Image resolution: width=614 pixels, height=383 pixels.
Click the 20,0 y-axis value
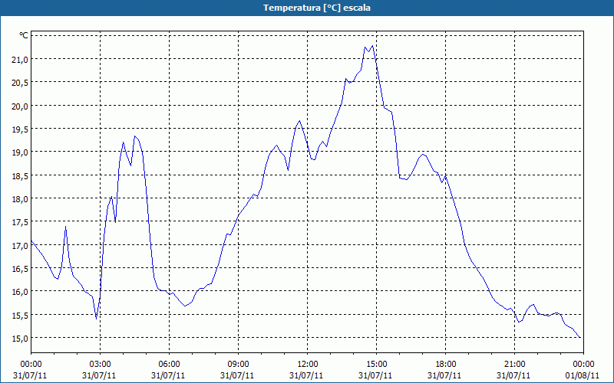[20, 106]
